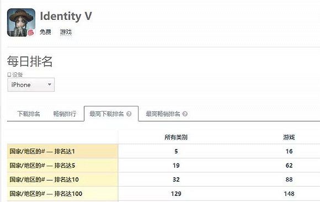Click the device icon next to 设备
The image size is (320, 202).
(9, 75)
